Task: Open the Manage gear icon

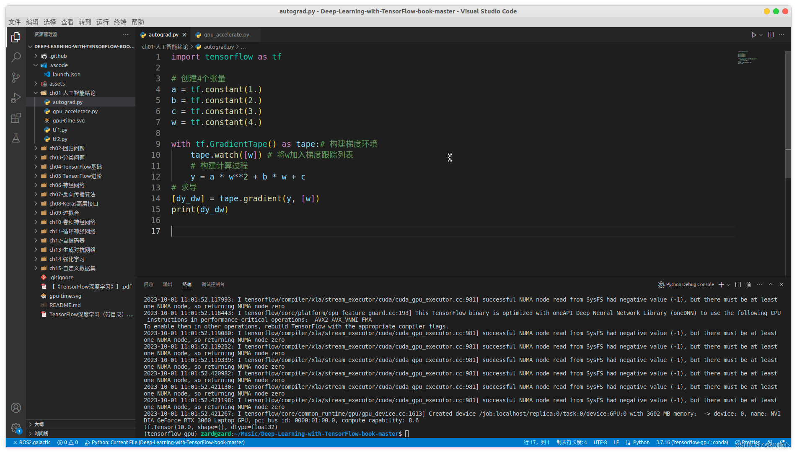Action: click(16, 428)
